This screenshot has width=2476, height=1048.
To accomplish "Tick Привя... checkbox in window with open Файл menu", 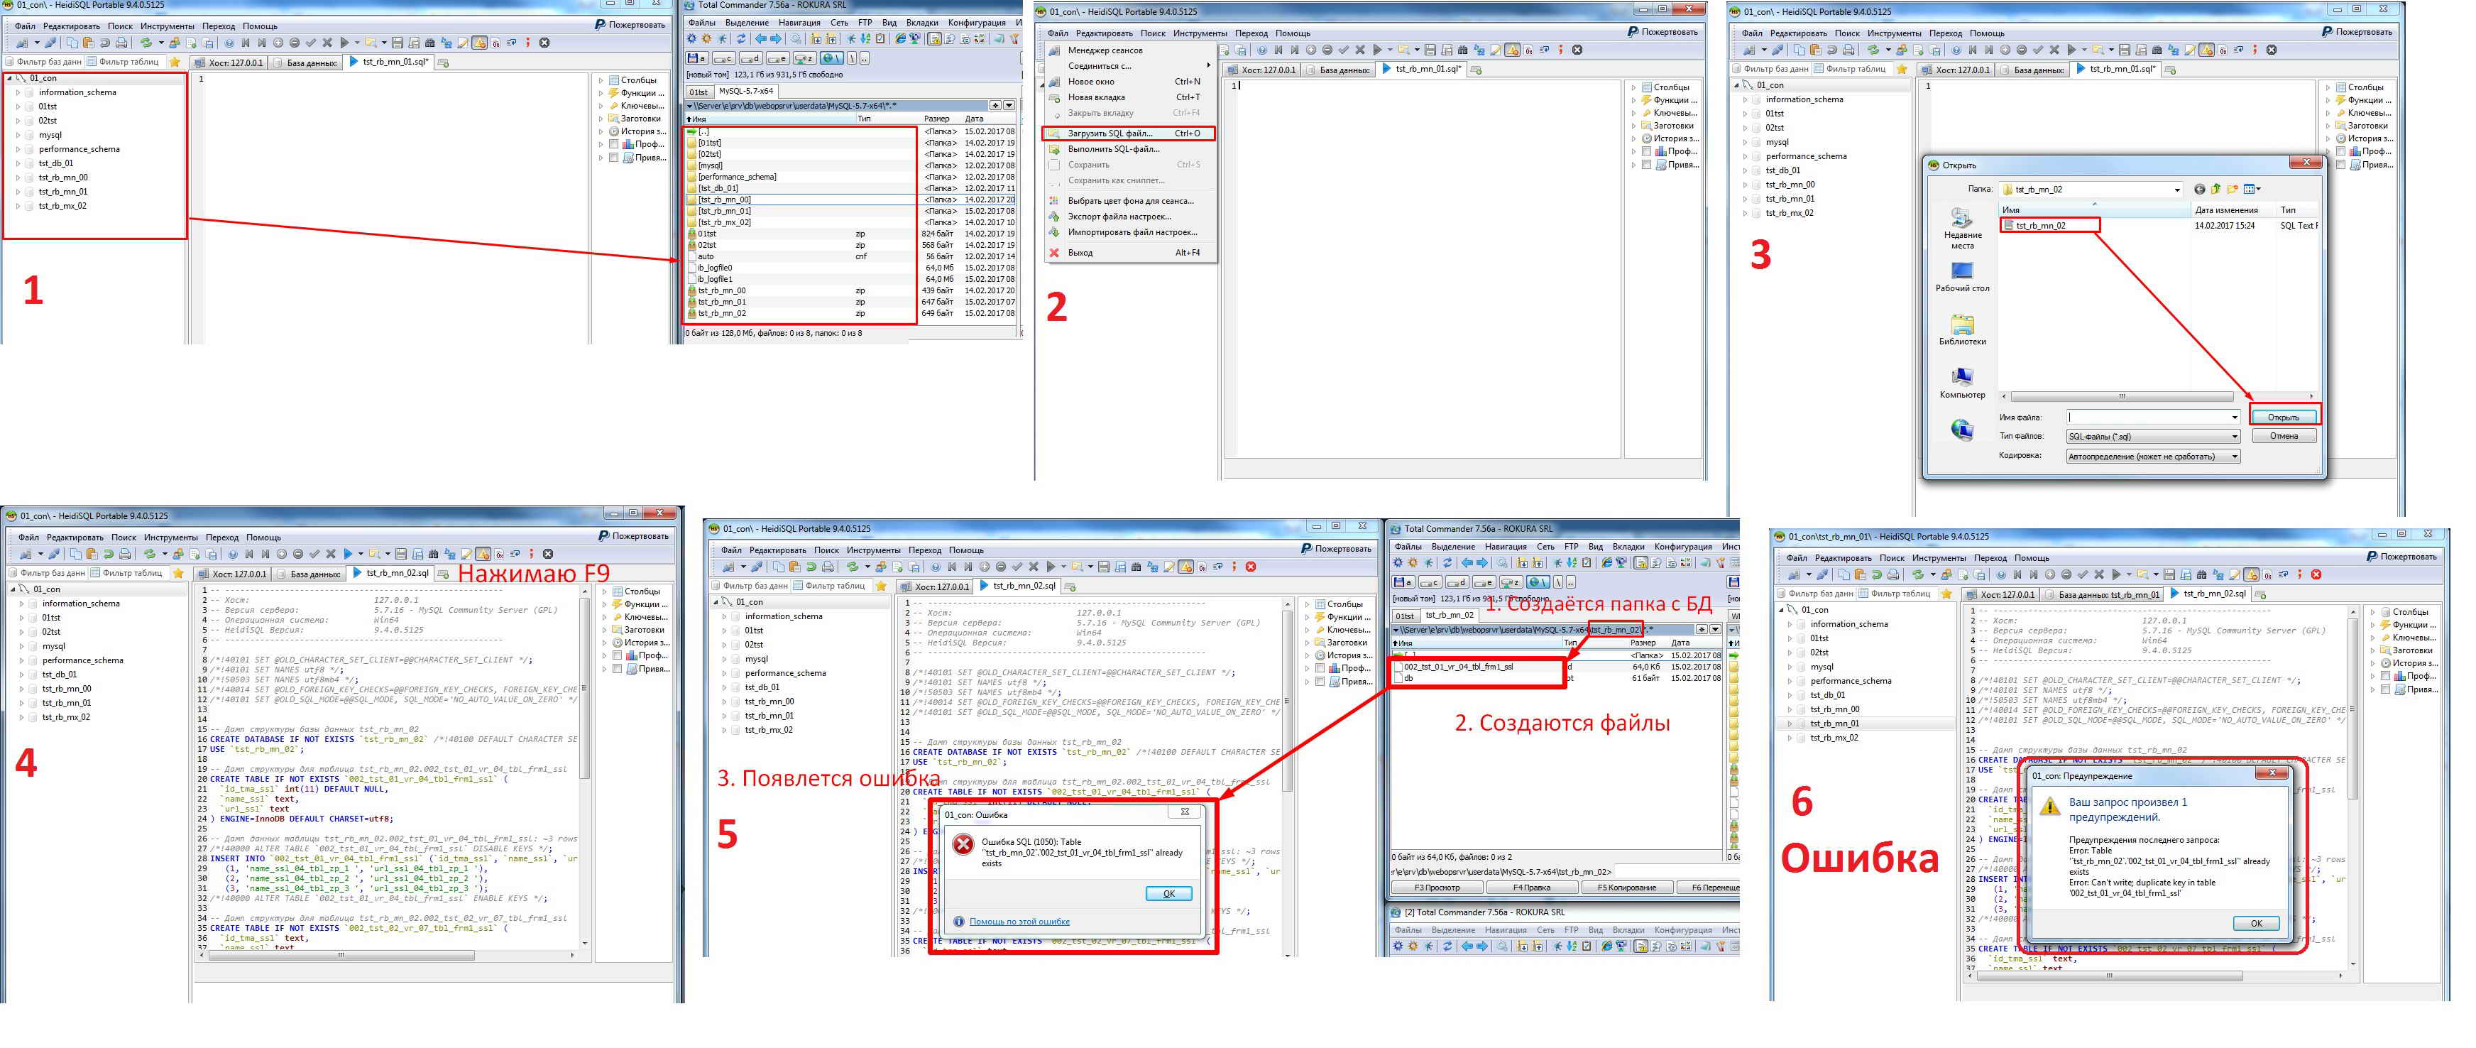I will pyautogui.click(x=1646, y=165).
